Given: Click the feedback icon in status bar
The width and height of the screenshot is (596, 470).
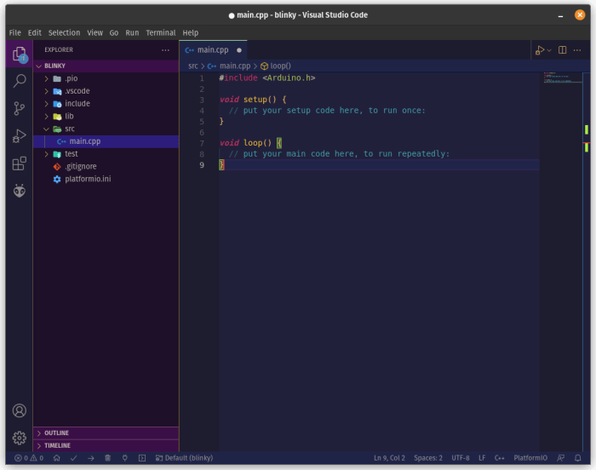Looking at the screenshot, I should 560,458.
